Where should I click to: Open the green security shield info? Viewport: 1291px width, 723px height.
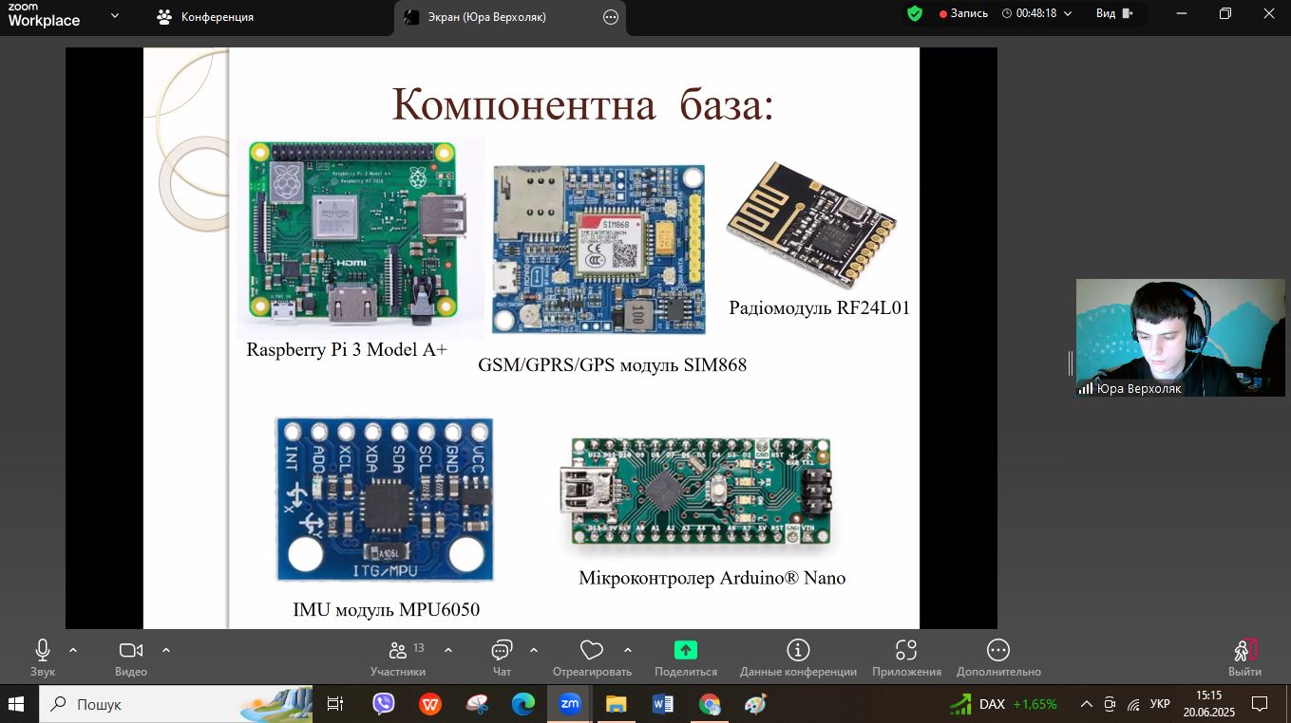(x=914, y=13)
